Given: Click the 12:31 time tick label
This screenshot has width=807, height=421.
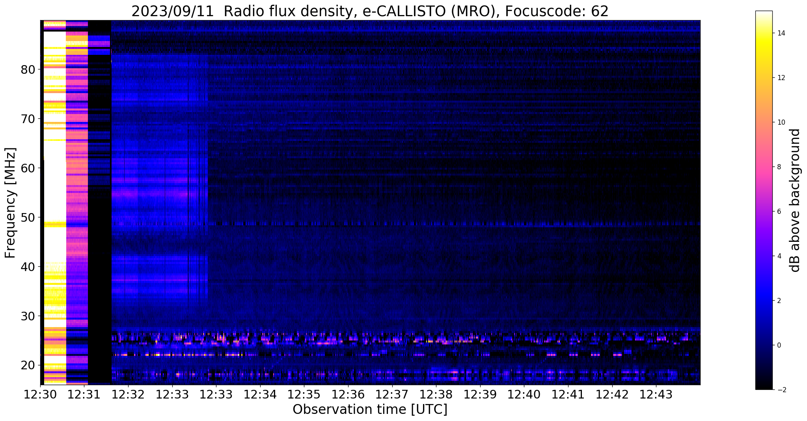Looking at the screenshot, I should point(84,395).
